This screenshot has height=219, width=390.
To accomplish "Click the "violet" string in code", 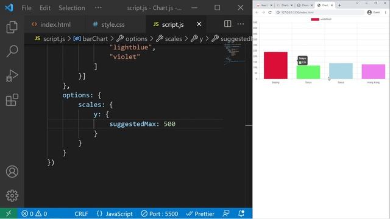I will click(x=124, y=57).
